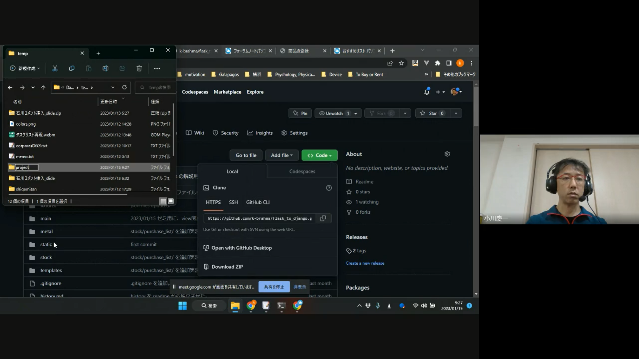Open About section settings gear
639x359 pixels.
point(447,154)
